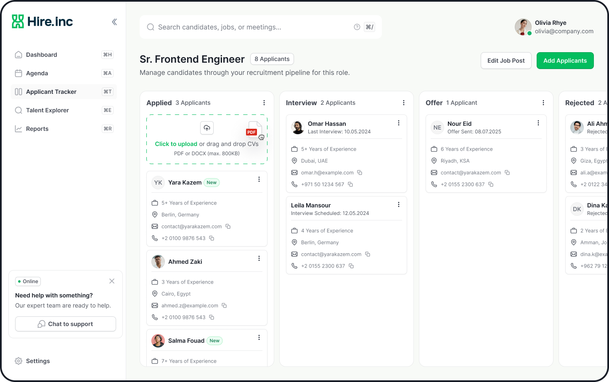This screenshot has height=382, width=609.
Task: Open the Offer column options menu
Action: (543, 103)
